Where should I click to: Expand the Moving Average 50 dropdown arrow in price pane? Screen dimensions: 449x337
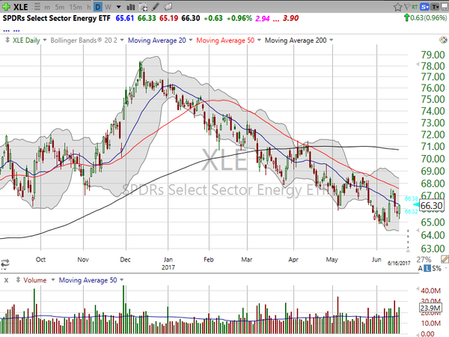point(259,40)
